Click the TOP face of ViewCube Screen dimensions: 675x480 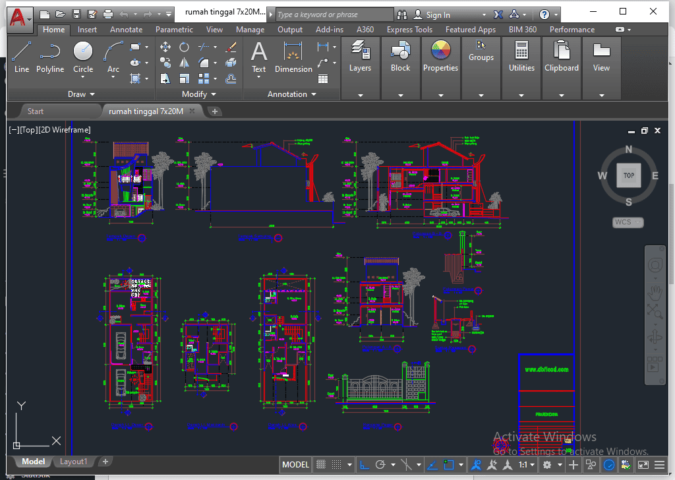point(628,175)
